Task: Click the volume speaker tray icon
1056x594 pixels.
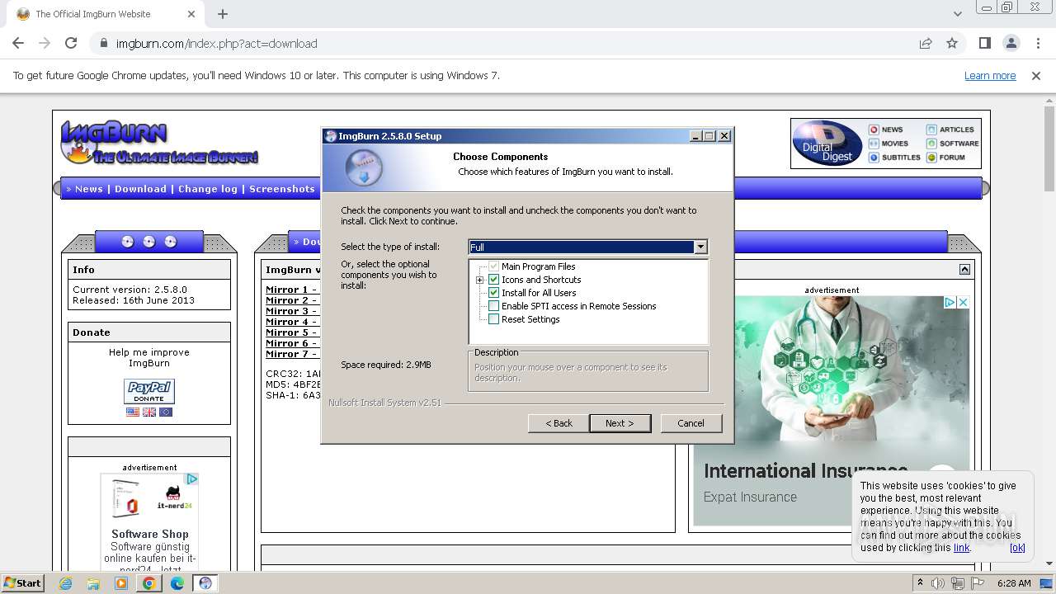Action: click(939, 583)
